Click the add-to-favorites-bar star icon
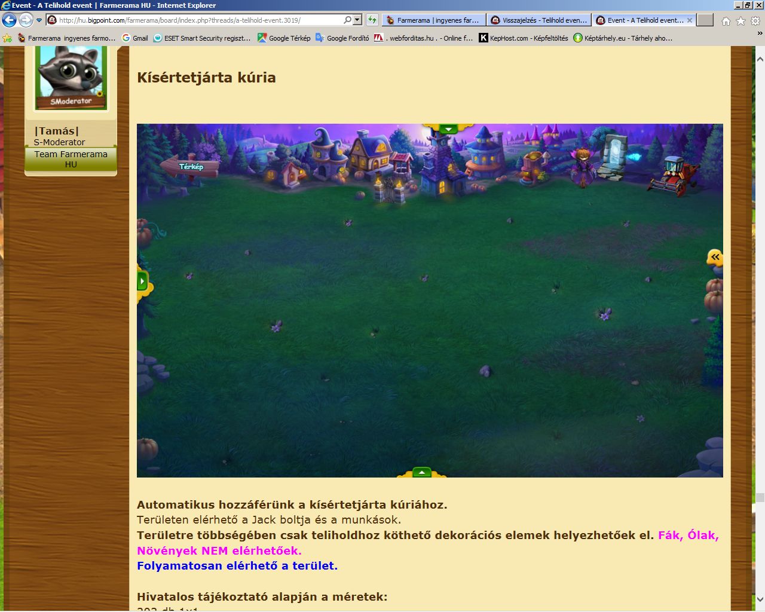765x612 pixels. pos(7,38)
